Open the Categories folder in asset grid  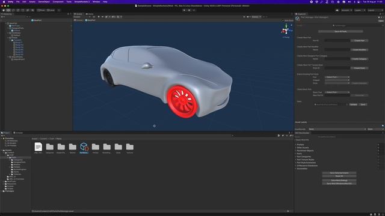pos(49,148)
